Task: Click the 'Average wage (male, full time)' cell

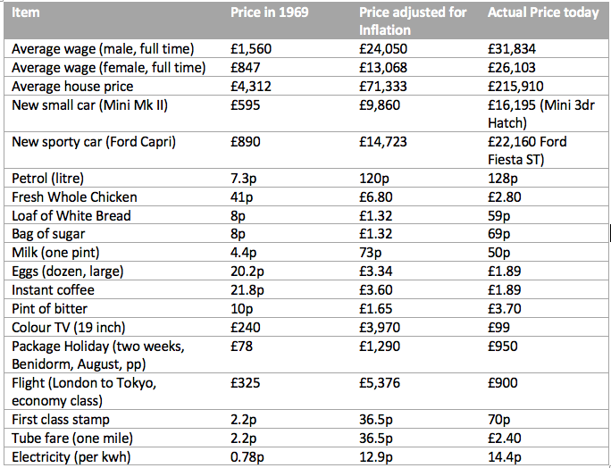Action: tap(103, 49)
